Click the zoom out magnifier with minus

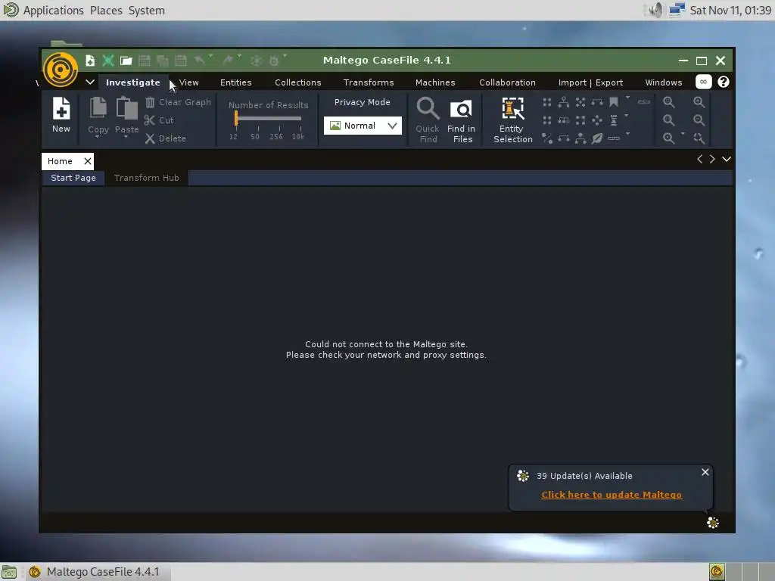699,120
